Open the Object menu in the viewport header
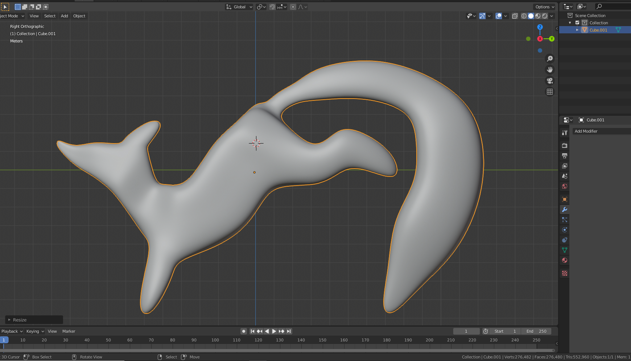The width and height of the screenshot is (631, 361). tap(79, 16)
